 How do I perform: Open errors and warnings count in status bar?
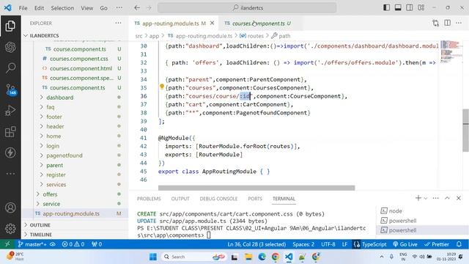73,244
